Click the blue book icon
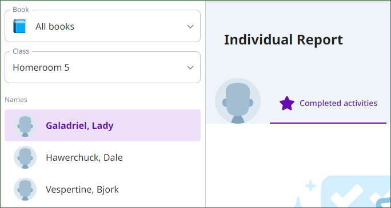The width and height of the screenshot is (391, 208). pos(19,26)
